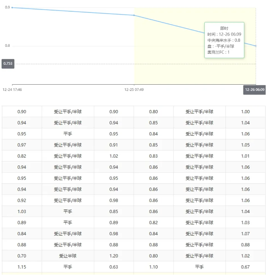The width and height of the screenshot is (266, 275).
Task: Click the 1.20 odds cell
Action: click(x=113, y=256)
